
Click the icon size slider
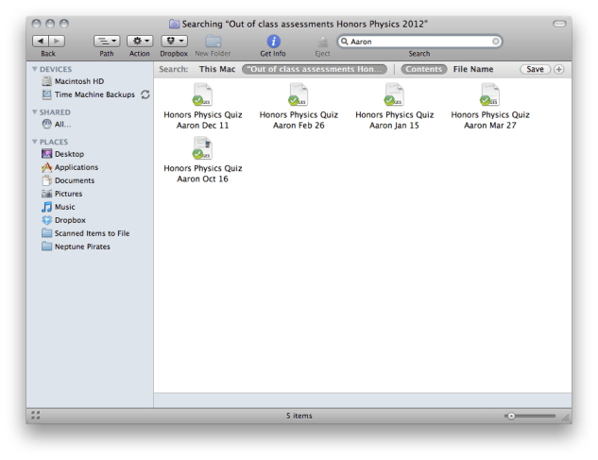coord(530,416)
